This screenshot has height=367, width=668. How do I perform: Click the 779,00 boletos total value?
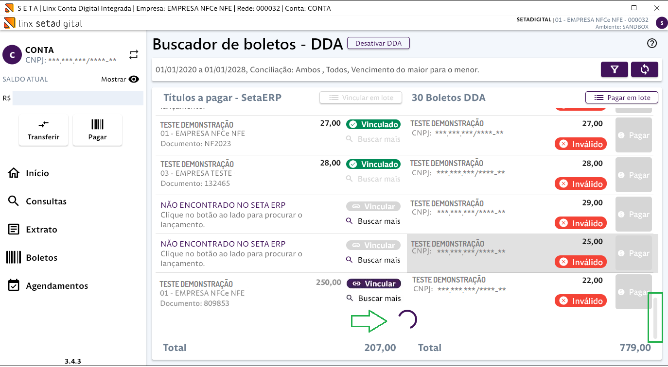tap(635, 348)
